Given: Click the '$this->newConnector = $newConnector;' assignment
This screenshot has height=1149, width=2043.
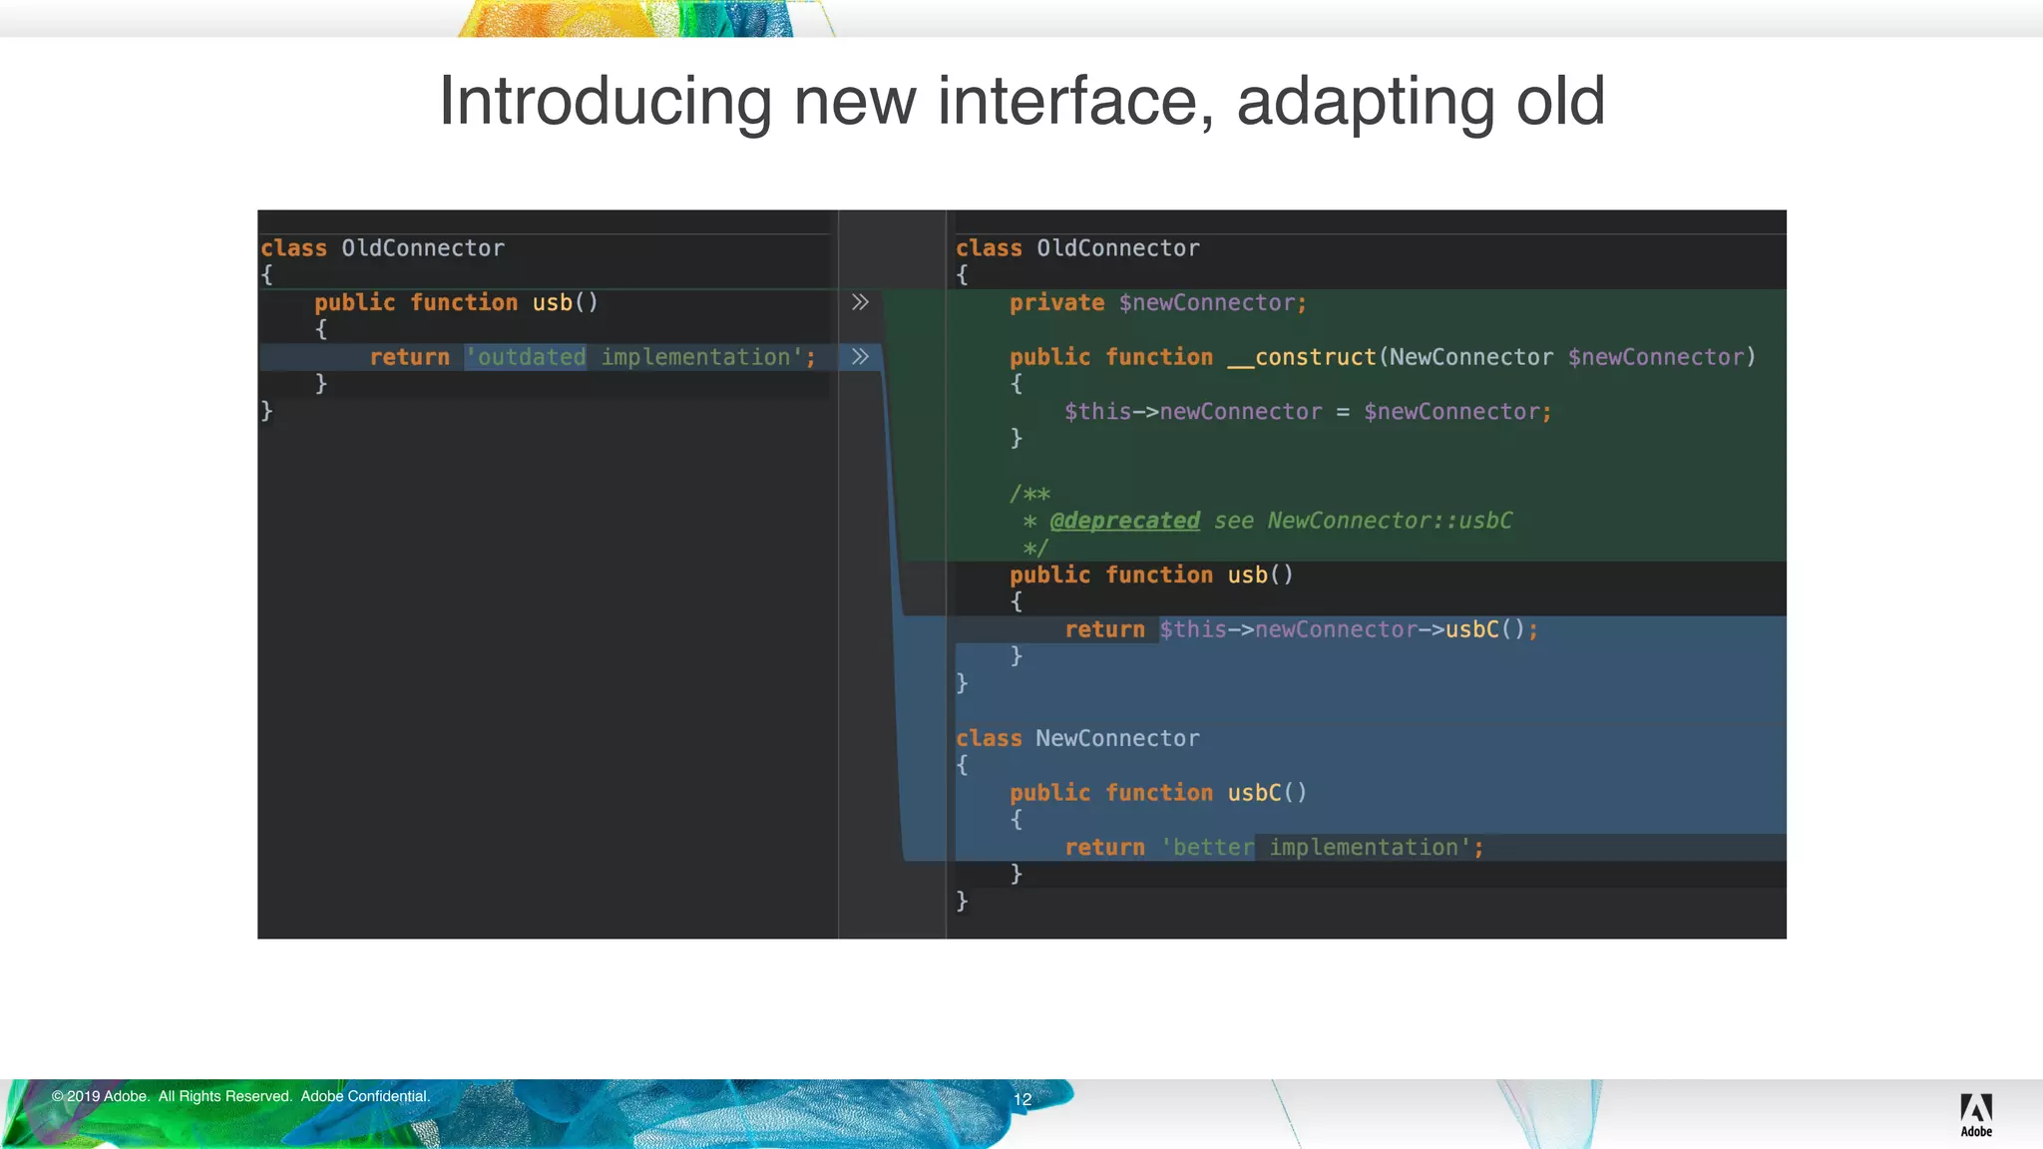Looking at the screenshot, I should [x=1307, y=412].
